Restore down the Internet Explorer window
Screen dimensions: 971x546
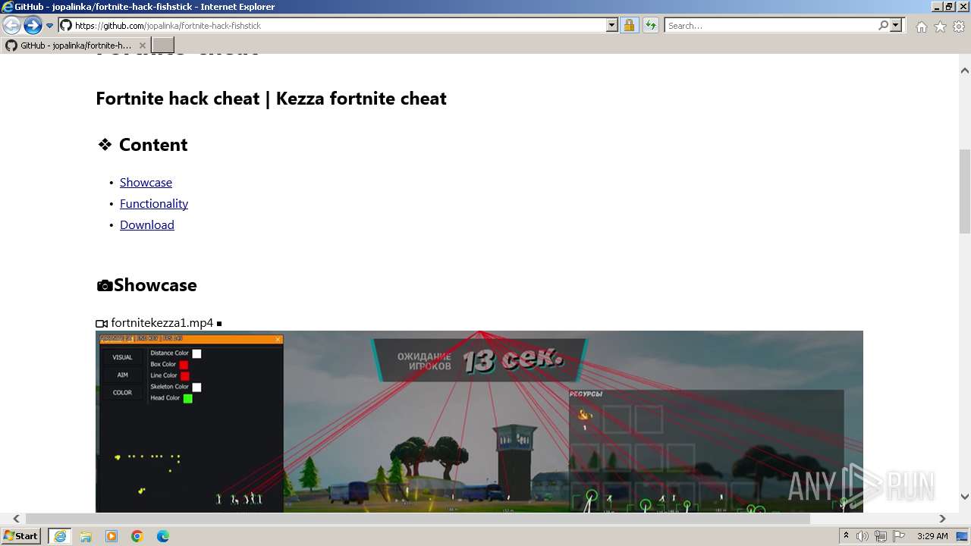pyautogui.click(x=949, y=7)
